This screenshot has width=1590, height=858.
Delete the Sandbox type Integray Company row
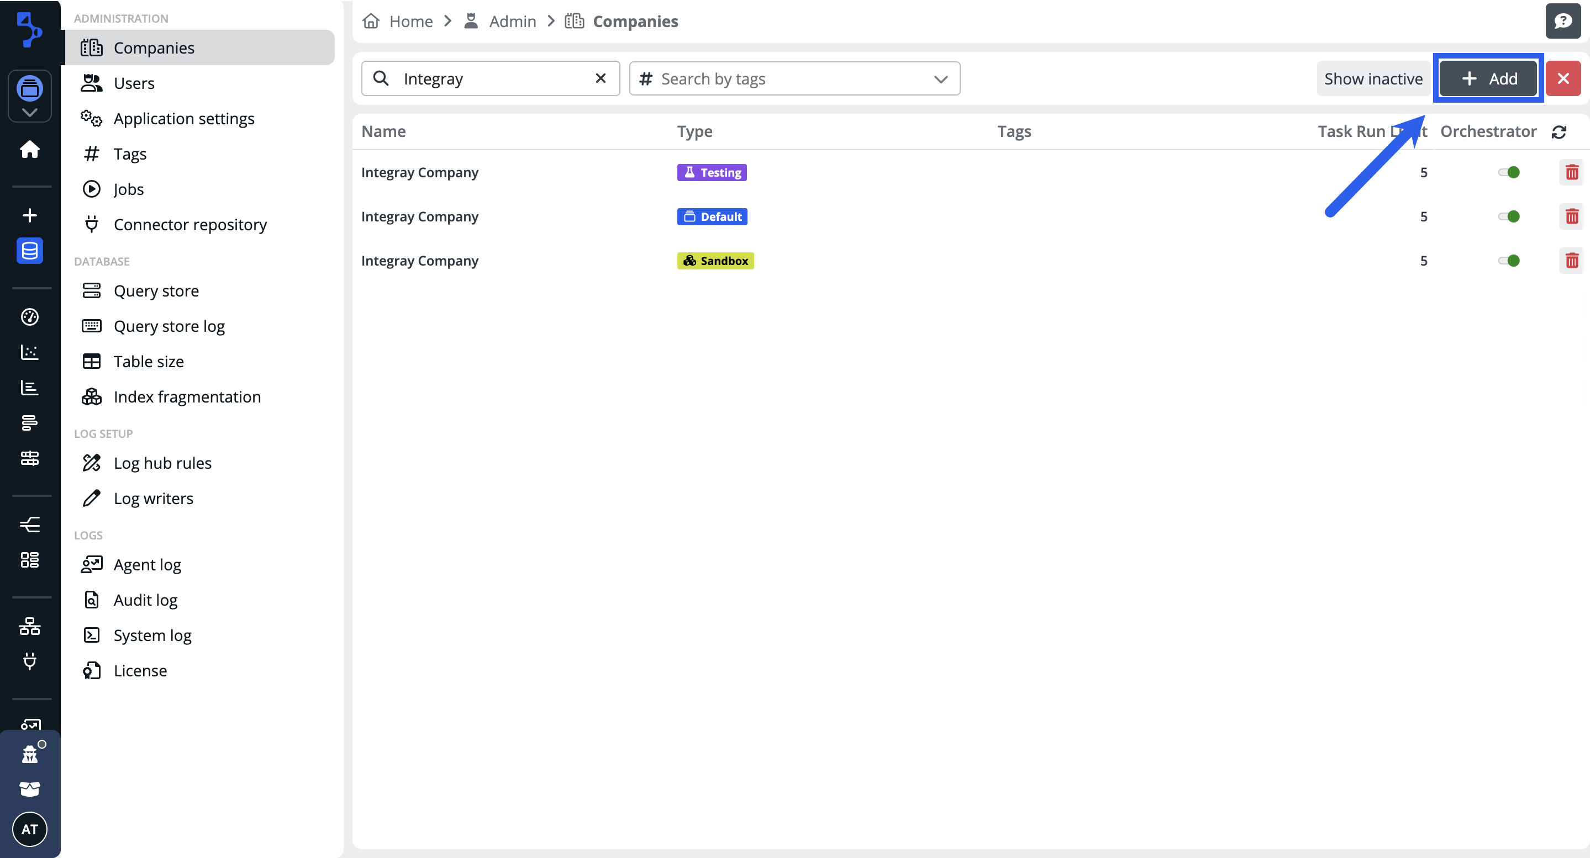1571,261
